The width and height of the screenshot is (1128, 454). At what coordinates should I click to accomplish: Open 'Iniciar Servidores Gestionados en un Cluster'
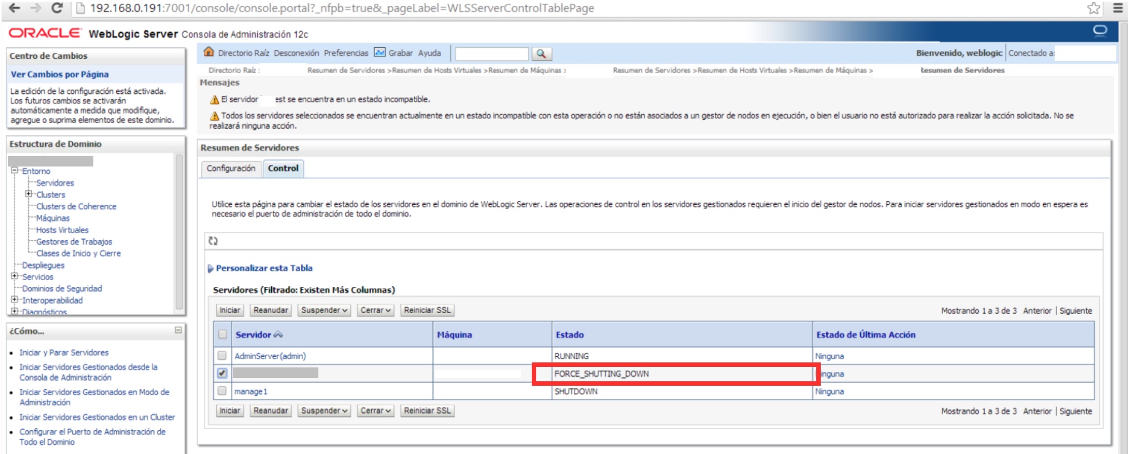[97, 417]
